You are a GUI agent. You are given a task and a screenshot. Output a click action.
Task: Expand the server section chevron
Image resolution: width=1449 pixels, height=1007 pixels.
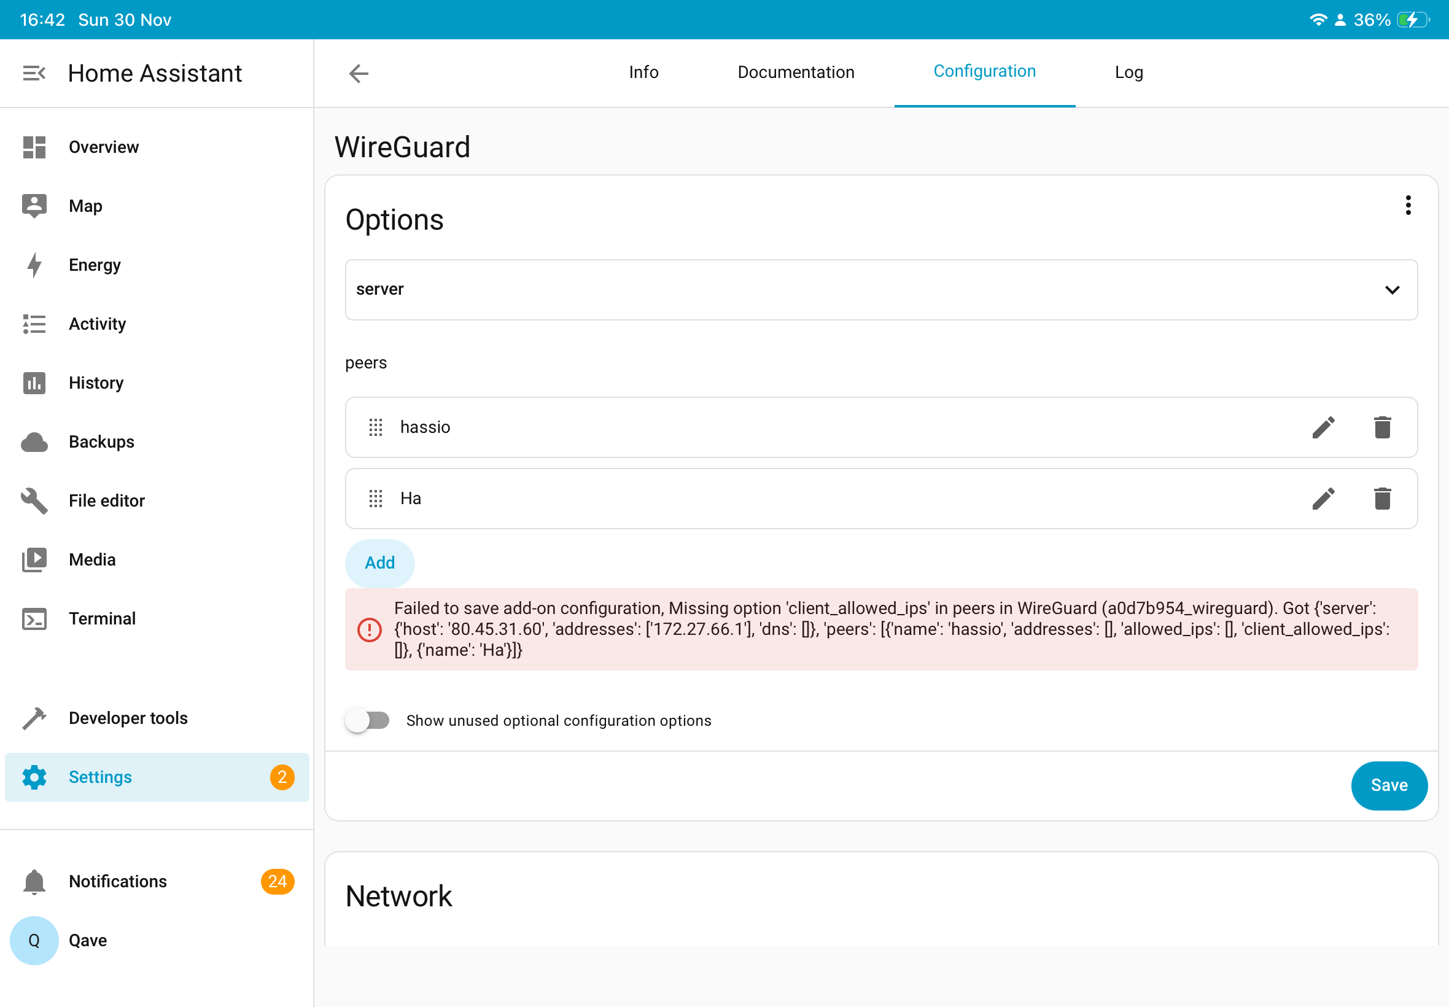point(1393,290)
